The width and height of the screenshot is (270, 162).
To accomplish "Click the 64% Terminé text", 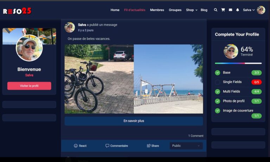I will 247,51.
